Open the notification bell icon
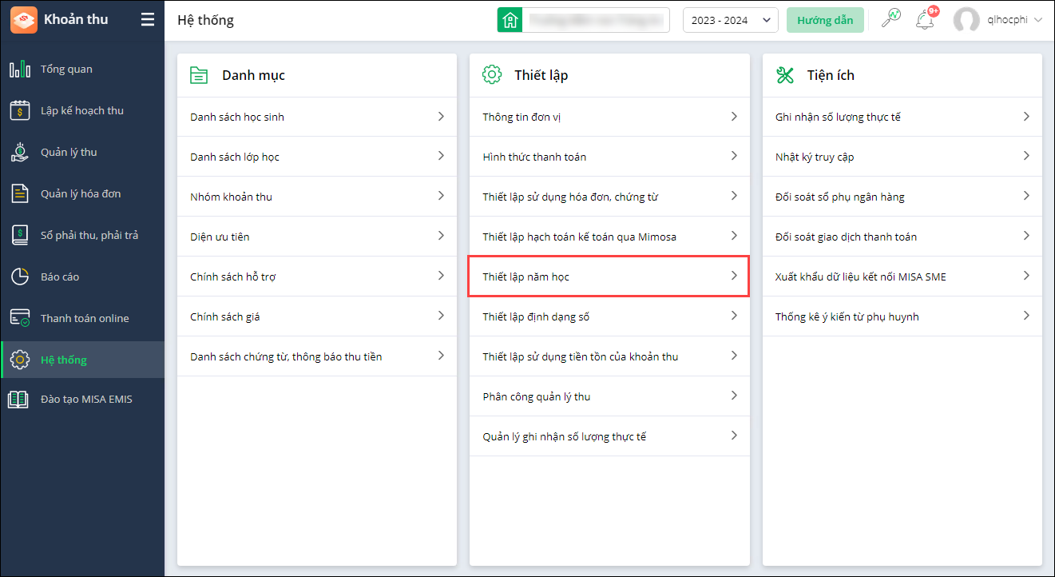This screenshot has height=577, width=1055. [925, 20]
